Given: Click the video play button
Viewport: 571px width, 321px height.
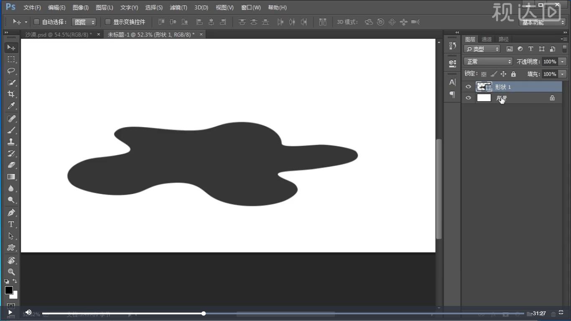Looking at the screenshot, I should [10, 313].
